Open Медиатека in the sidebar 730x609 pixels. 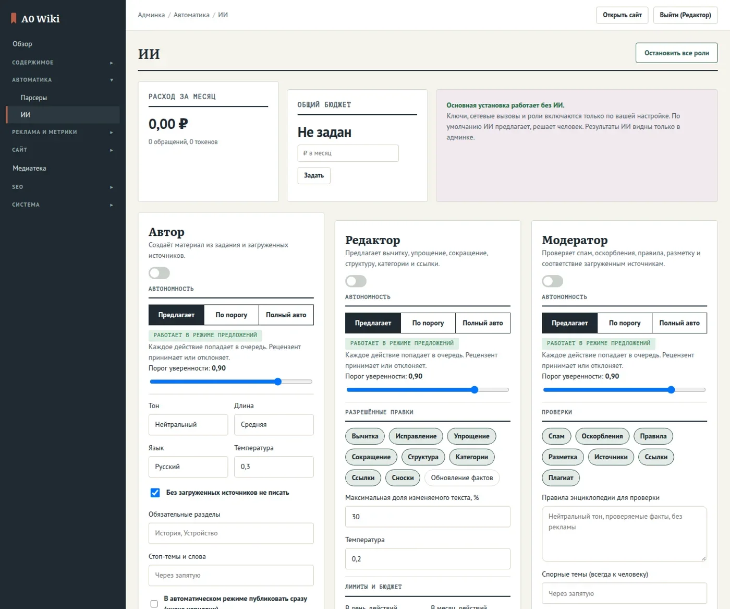[29, 168]
